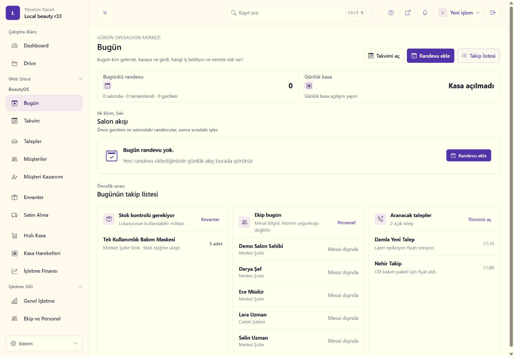Open the Yeni işlem dropdown

(459, 13)
